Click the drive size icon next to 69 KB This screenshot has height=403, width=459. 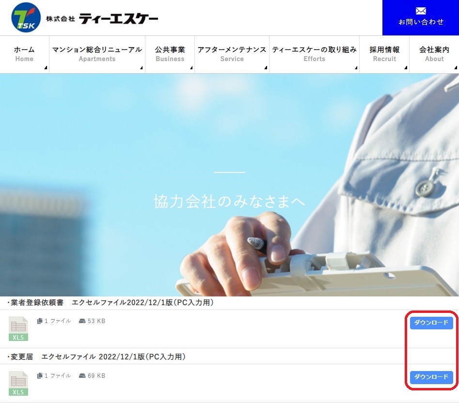point(82,376)
